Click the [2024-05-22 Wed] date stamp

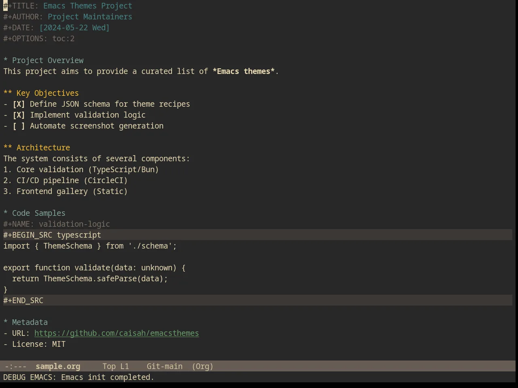click(74, 27)
